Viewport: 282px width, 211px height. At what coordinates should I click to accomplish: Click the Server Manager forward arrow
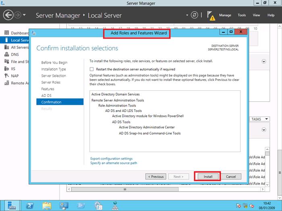coord(18,15)
